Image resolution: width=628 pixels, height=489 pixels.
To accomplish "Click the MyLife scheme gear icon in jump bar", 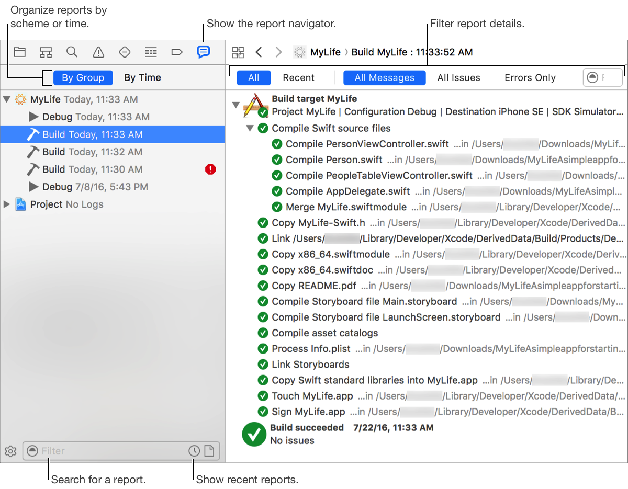I will (x=299, y=52).
